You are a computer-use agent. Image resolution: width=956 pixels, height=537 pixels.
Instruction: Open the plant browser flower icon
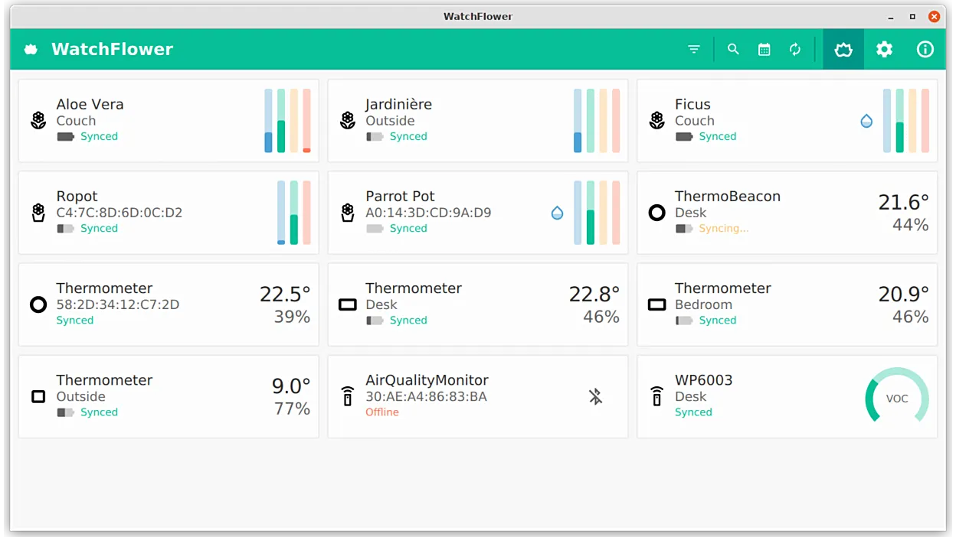coord(843,49)
